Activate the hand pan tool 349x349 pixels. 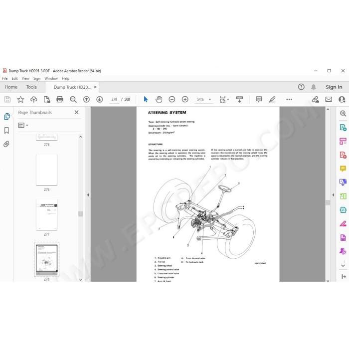click(159, 99)
